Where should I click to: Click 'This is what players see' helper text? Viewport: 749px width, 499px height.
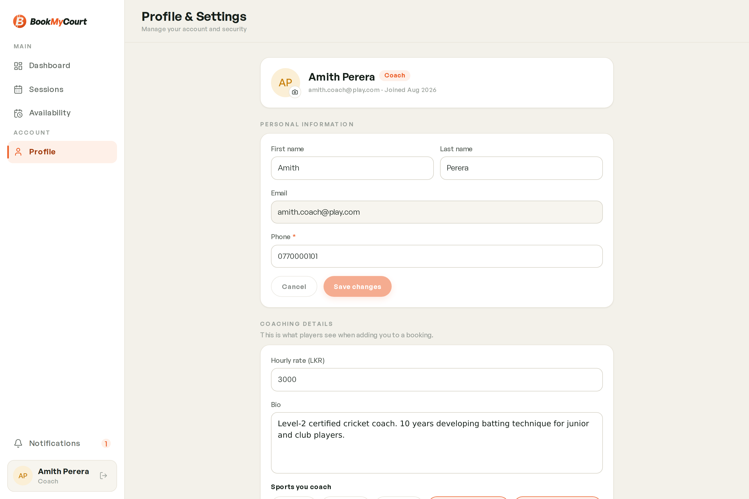[x=347, y=335]
